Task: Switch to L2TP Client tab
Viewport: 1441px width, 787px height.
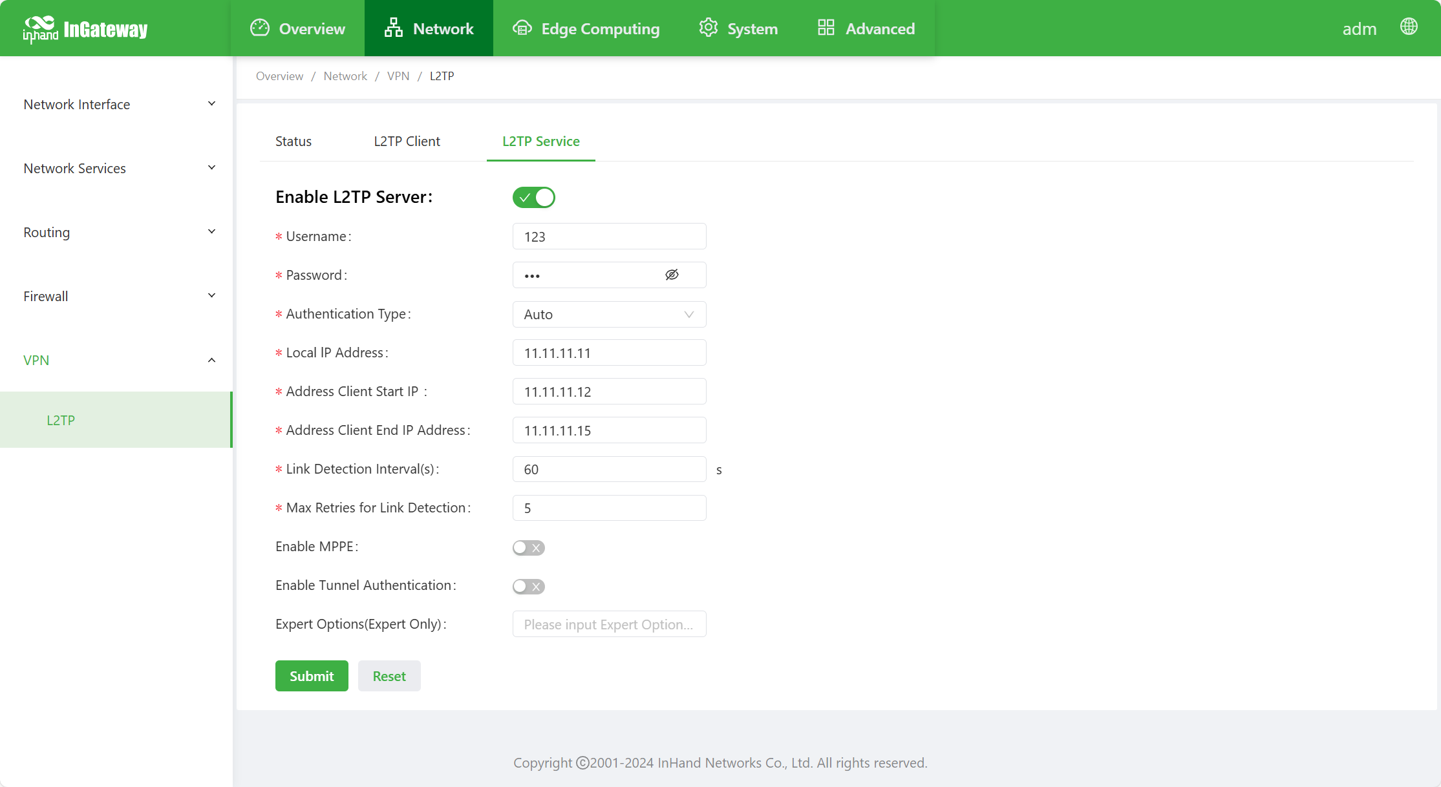Action: [x=407, y=142]
